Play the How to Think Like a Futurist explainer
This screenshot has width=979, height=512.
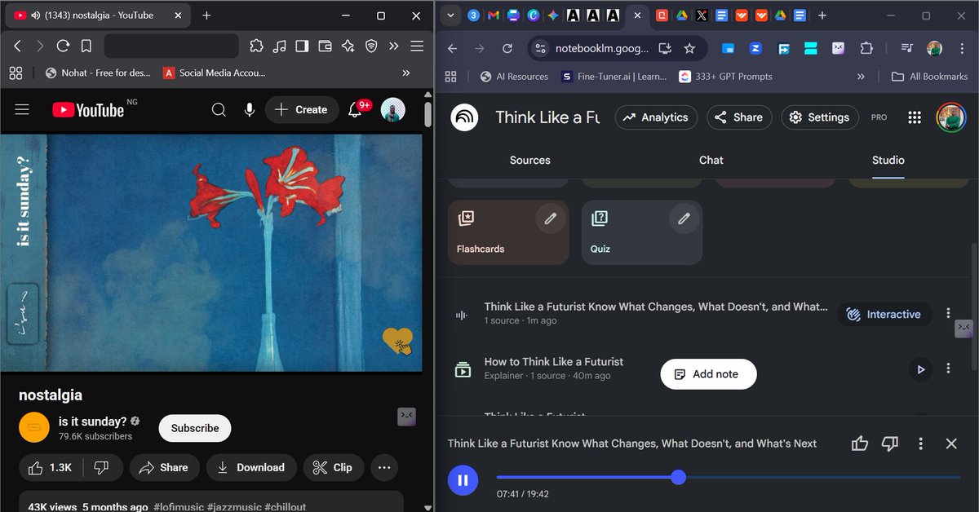(920, 369)
